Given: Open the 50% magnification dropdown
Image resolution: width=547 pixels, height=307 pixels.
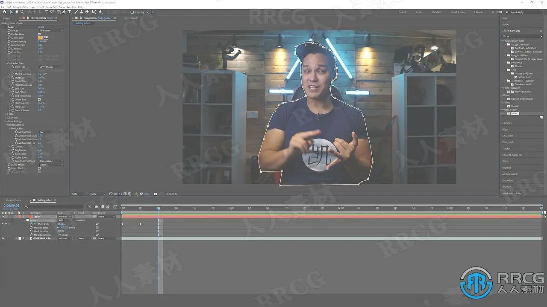Looking at the screenshot, I should click(78, 194).
